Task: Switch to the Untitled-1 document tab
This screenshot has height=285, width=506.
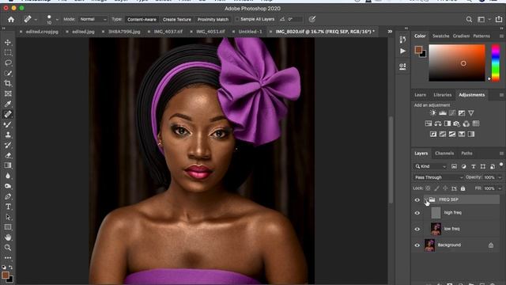Action: point(250,32)
